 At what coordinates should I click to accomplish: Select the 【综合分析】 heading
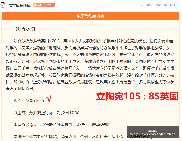(25, 29)
